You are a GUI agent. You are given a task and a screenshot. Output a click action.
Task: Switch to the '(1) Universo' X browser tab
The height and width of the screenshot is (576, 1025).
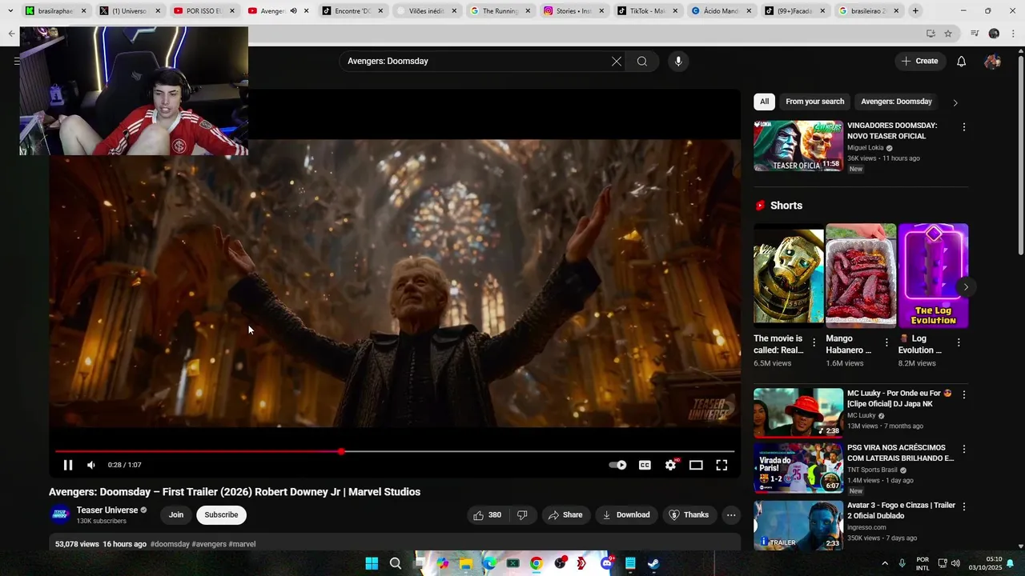(x=128, y=11)
